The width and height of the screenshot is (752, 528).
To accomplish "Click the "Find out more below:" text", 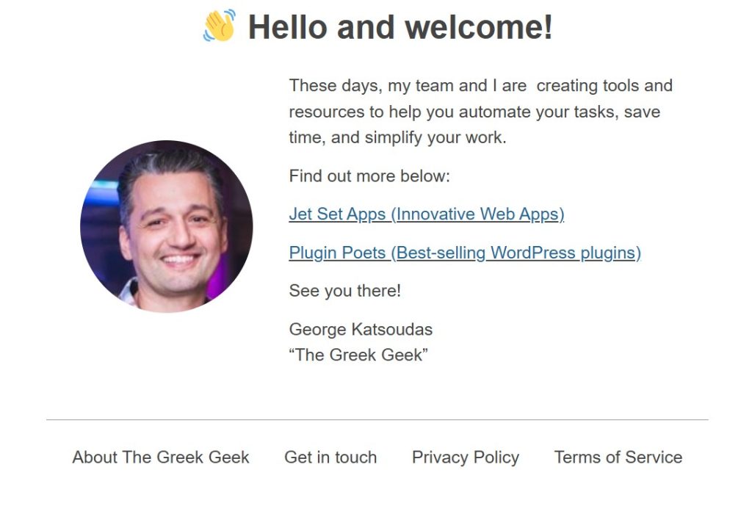I will [369, 176].
